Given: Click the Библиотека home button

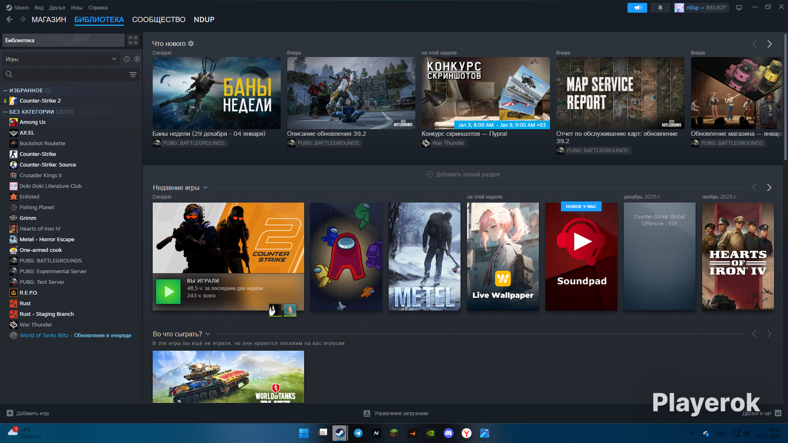Looking at the screenshot, I should click(x=63, y=40).
